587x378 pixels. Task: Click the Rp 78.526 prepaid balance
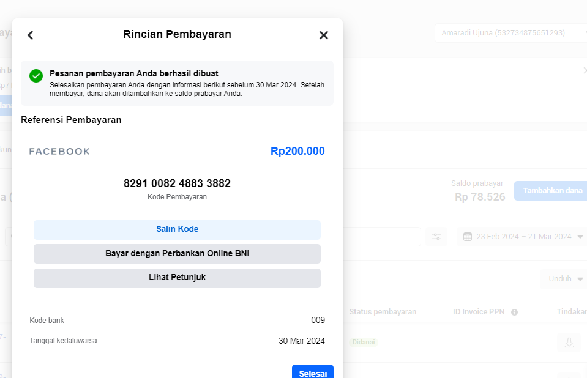(x=480, y=197)
